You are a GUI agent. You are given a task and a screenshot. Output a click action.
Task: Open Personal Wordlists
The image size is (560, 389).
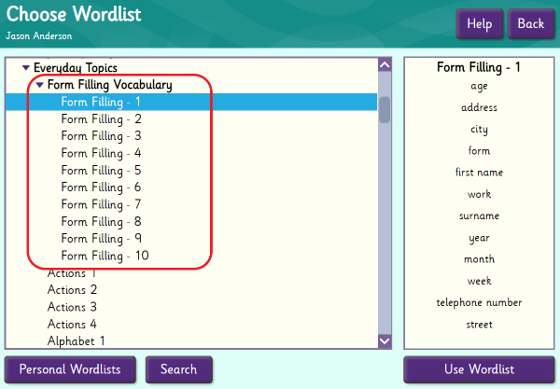click(70, 369)
